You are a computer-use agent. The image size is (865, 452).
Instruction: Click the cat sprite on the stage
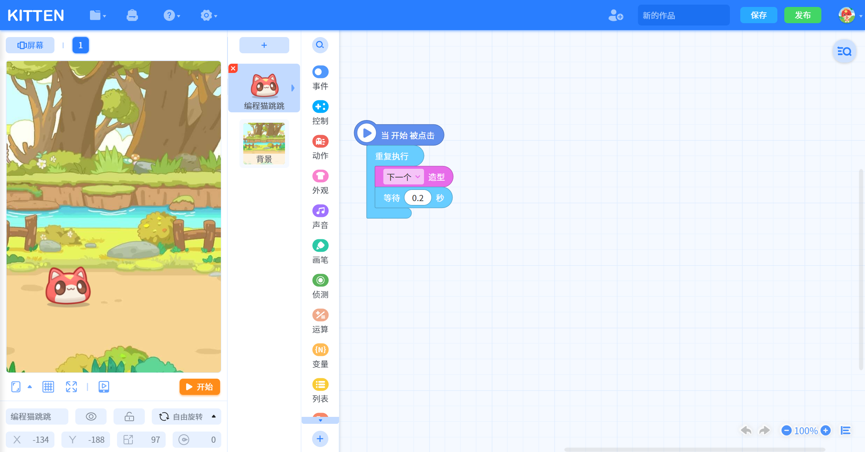pyautogui.click(x=68, y=286)
